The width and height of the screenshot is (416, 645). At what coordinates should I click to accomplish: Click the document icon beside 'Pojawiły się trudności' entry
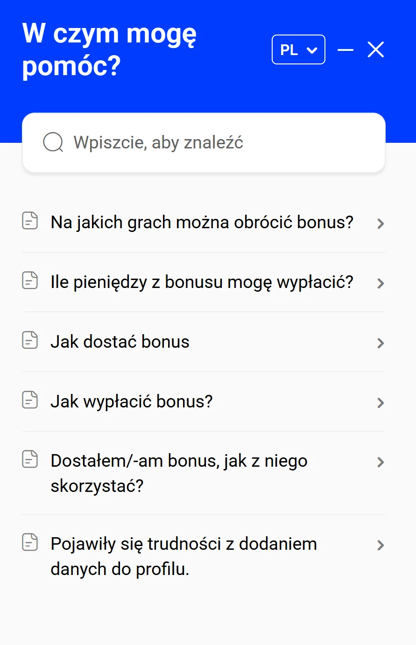coord(30,543)
